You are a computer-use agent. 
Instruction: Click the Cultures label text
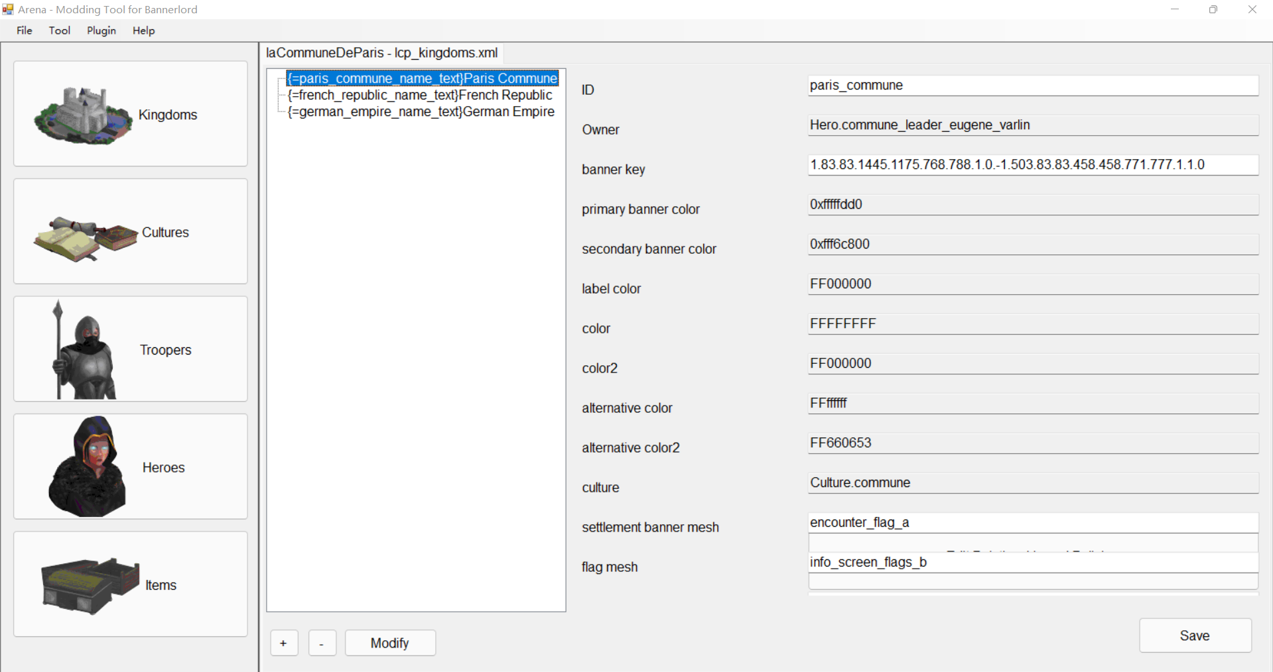tap(165, 233)
